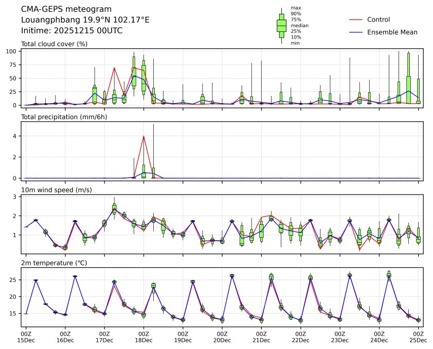The image size is (433, 349).
Task: Select the Ensemble Mean legend label
Action: [392, 32]
